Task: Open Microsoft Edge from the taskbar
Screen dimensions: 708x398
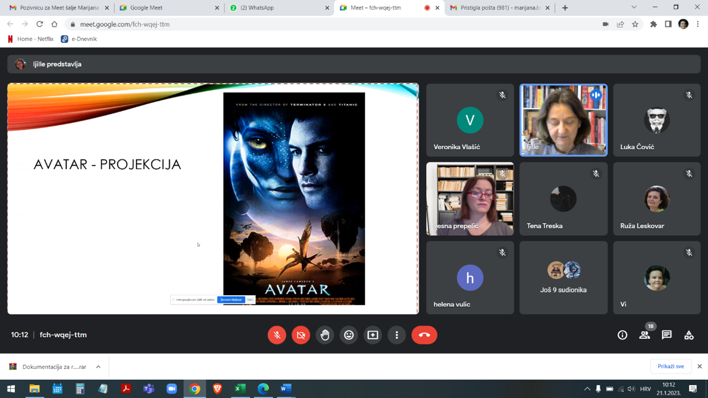Action: pyautogui.click(x=263, y=389)
